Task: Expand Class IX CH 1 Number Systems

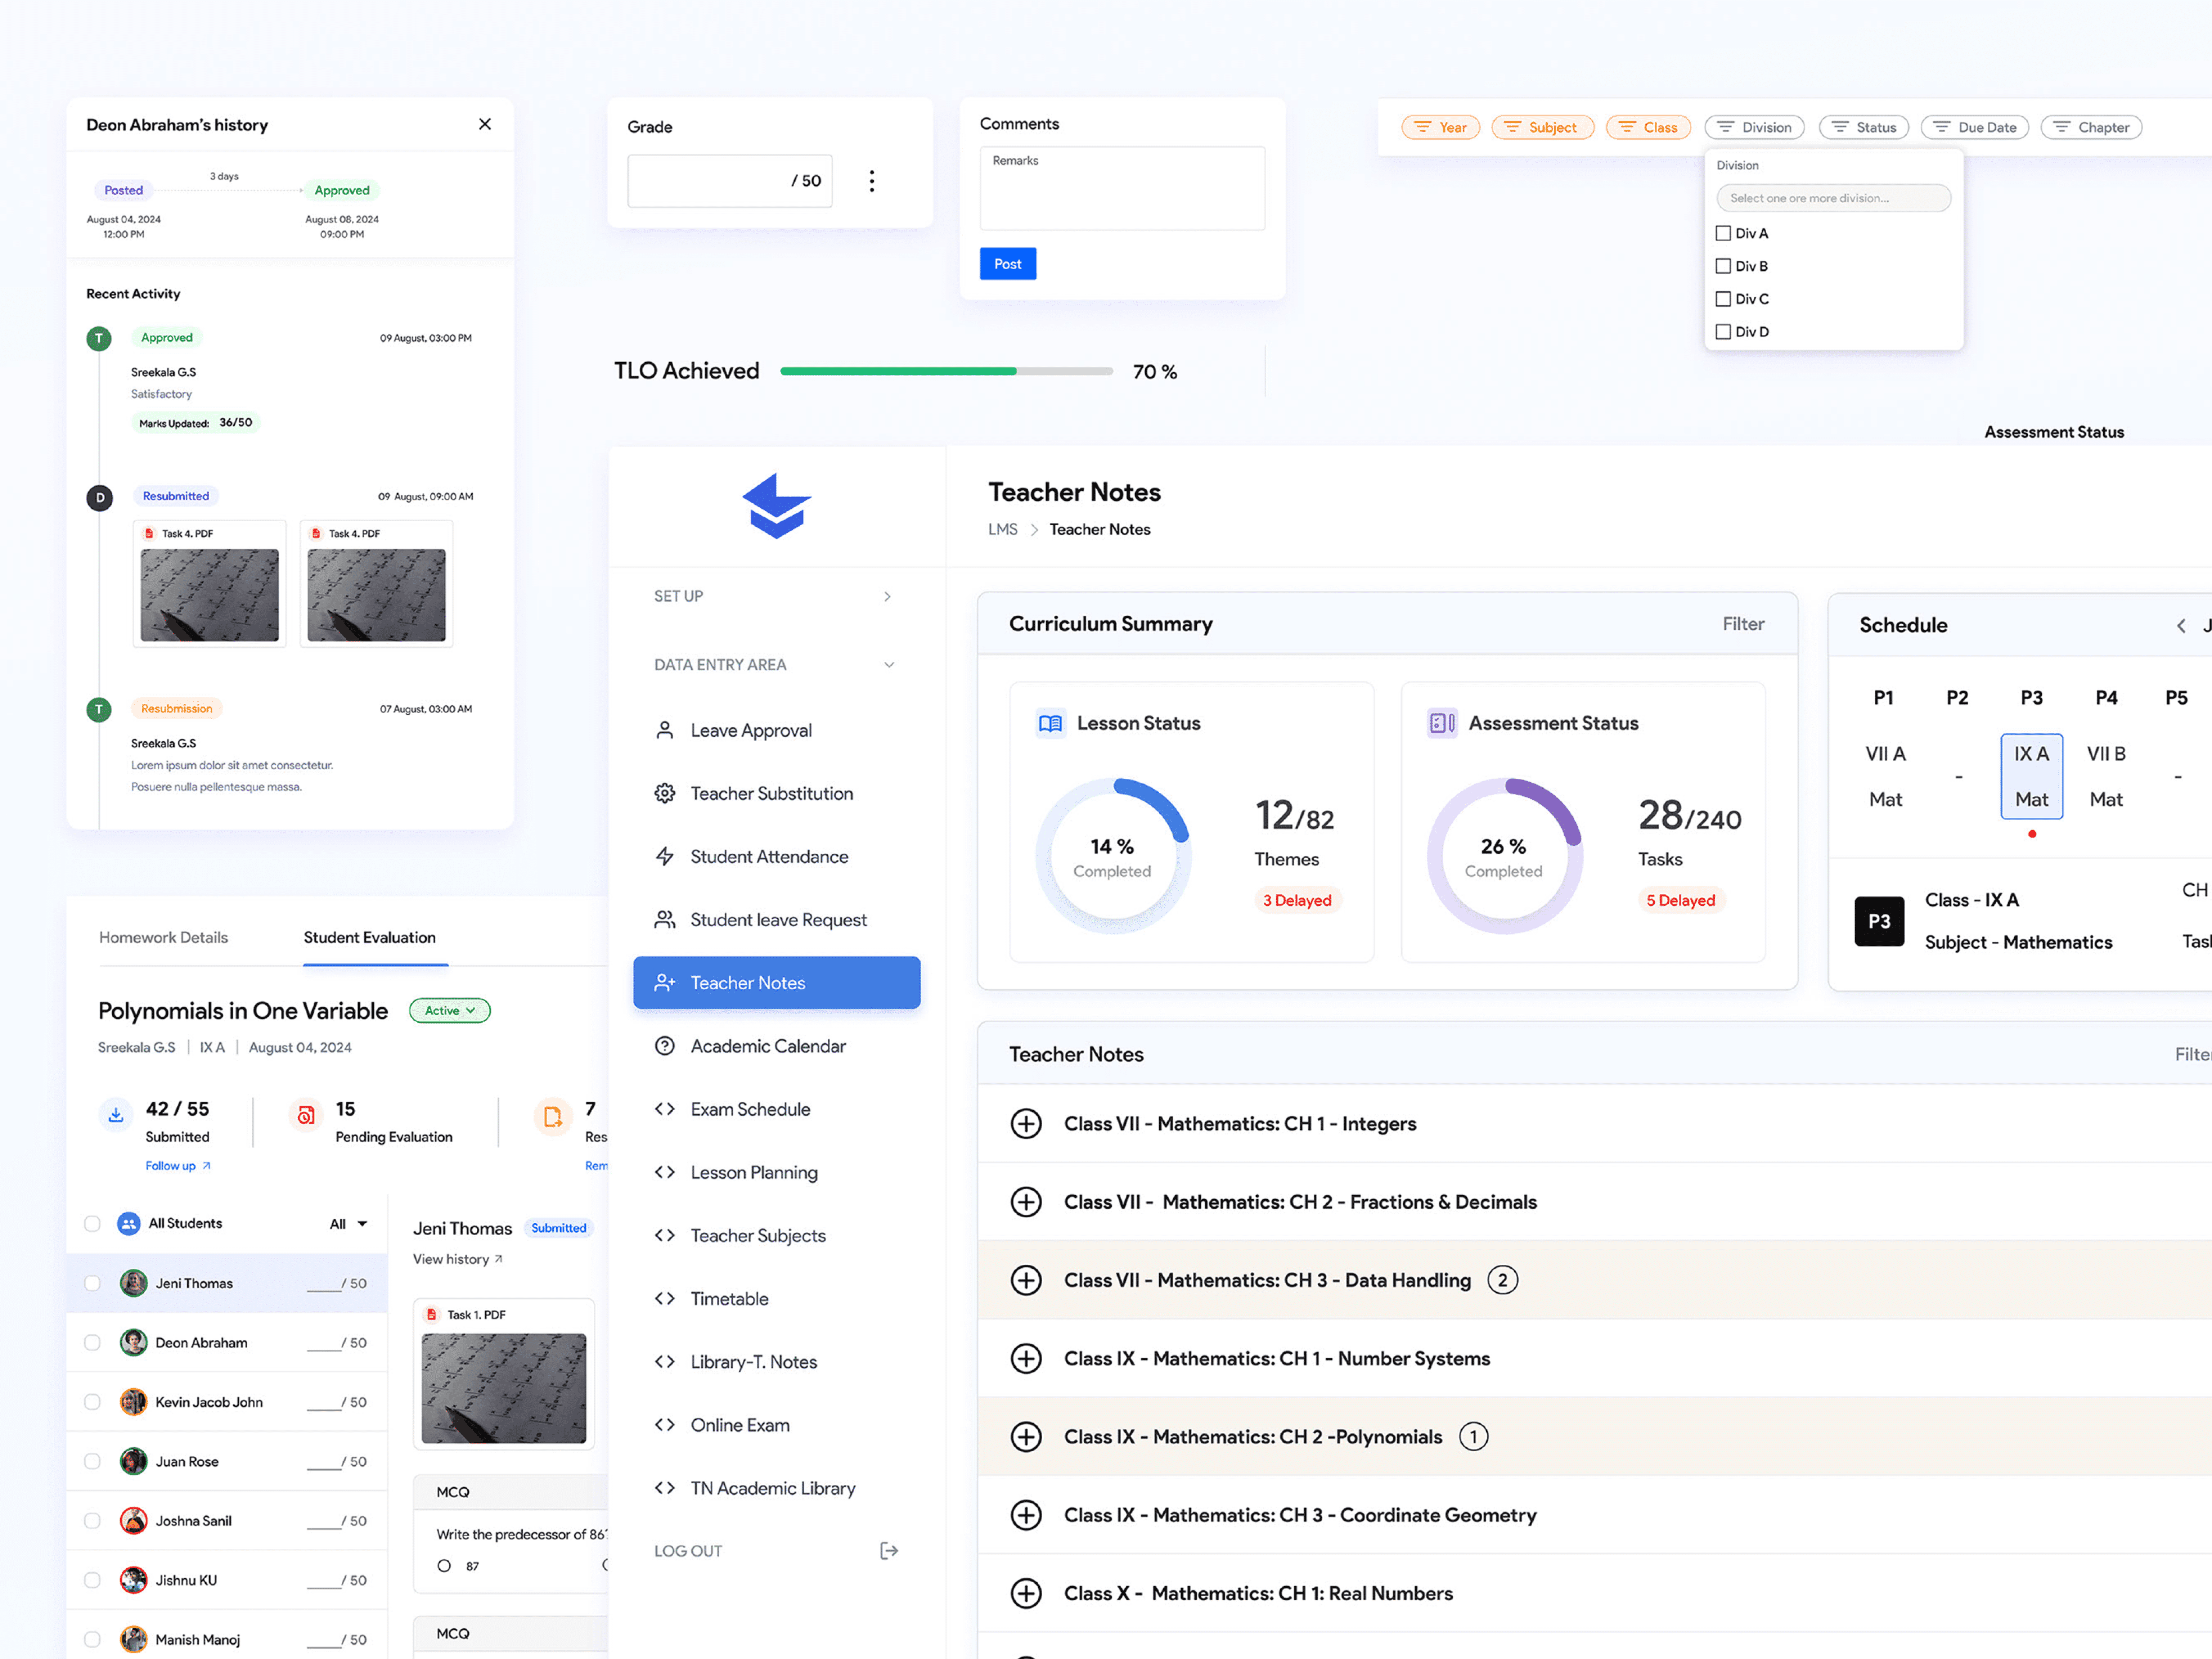Action: (x=1026, y=1359)
